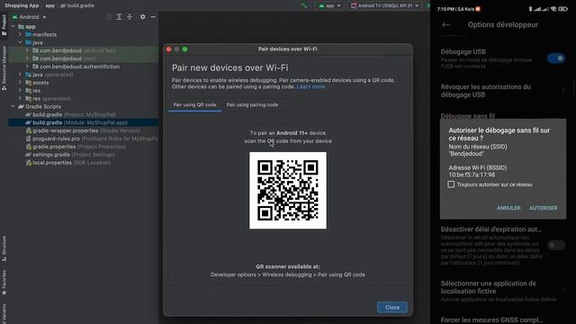
Task: Select local.properties file
Action: tap(68, 163)
